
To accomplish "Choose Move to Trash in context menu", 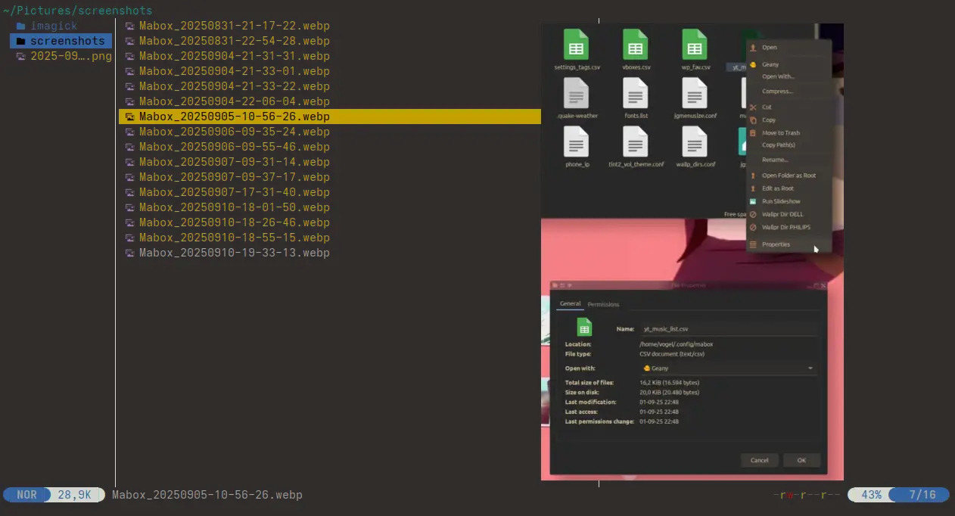I will (x=780, y=133).
